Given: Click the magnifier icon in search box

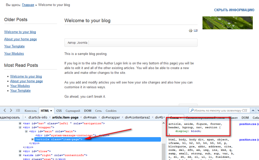Looking at the screenshot, I should (x=191, y=110).
